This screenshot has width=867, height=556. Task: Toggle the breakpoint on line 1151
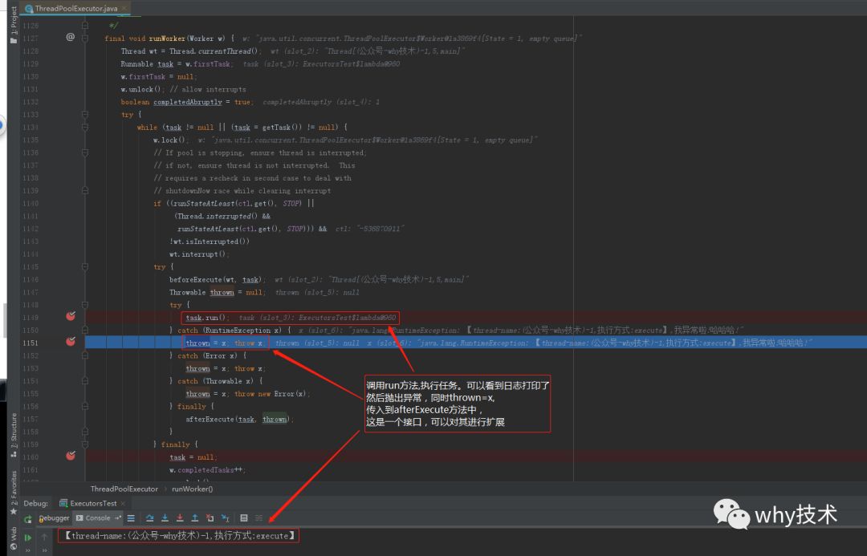click(x=71, y=342)
